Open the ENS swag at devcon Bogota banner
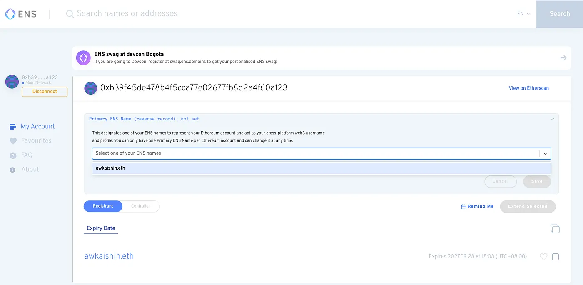The image size is (583, 285). 321,58
